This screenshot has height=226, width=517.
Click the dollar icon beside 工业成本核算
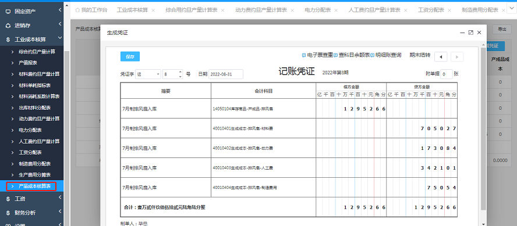(8, 40)
